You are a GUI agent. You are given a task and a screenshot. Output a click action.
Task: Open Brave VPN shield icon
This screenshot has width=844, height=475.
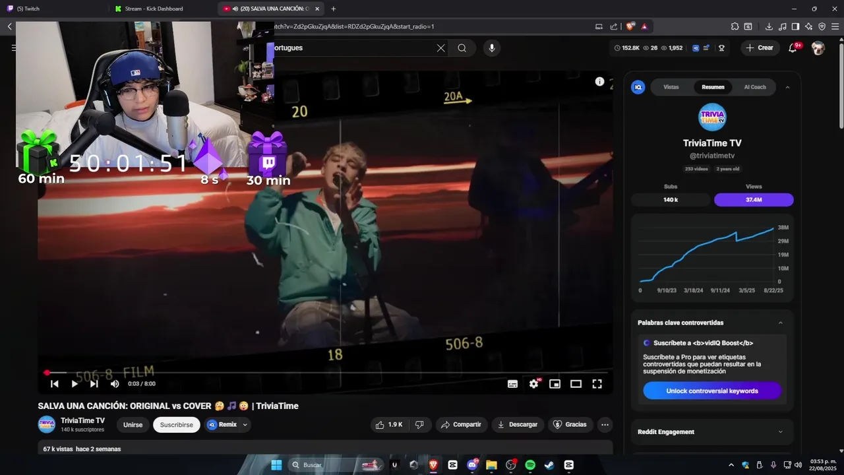pos(822,26)
